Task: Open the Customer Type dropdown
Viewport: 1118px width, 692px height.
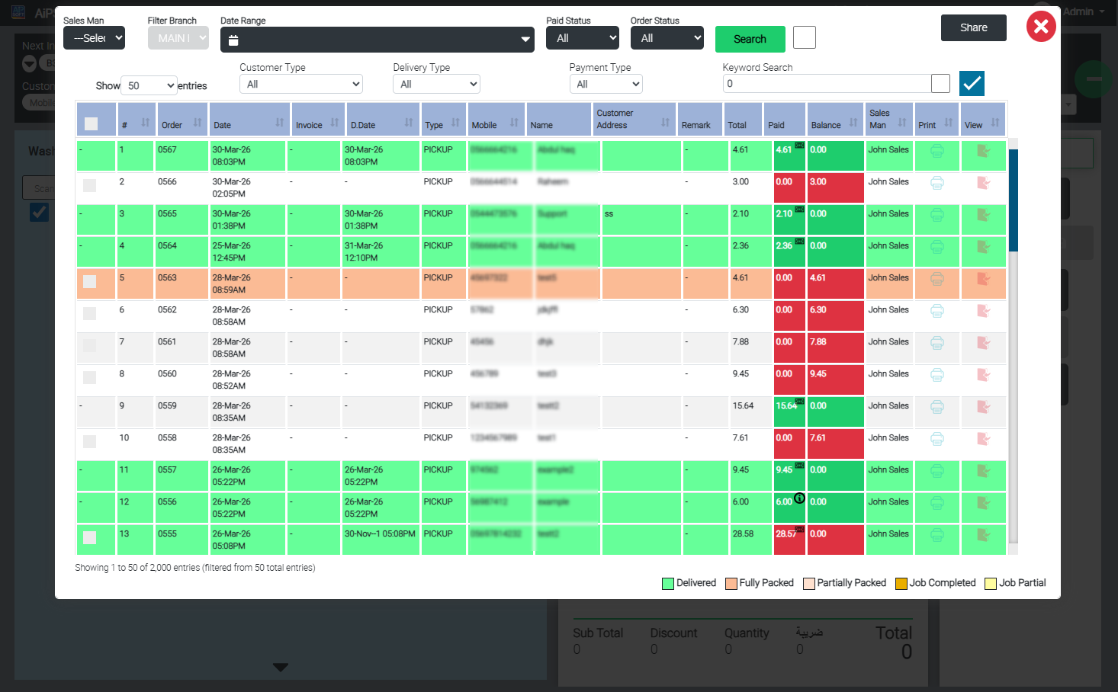Action: pyautogui.click(x=301, y=84)
